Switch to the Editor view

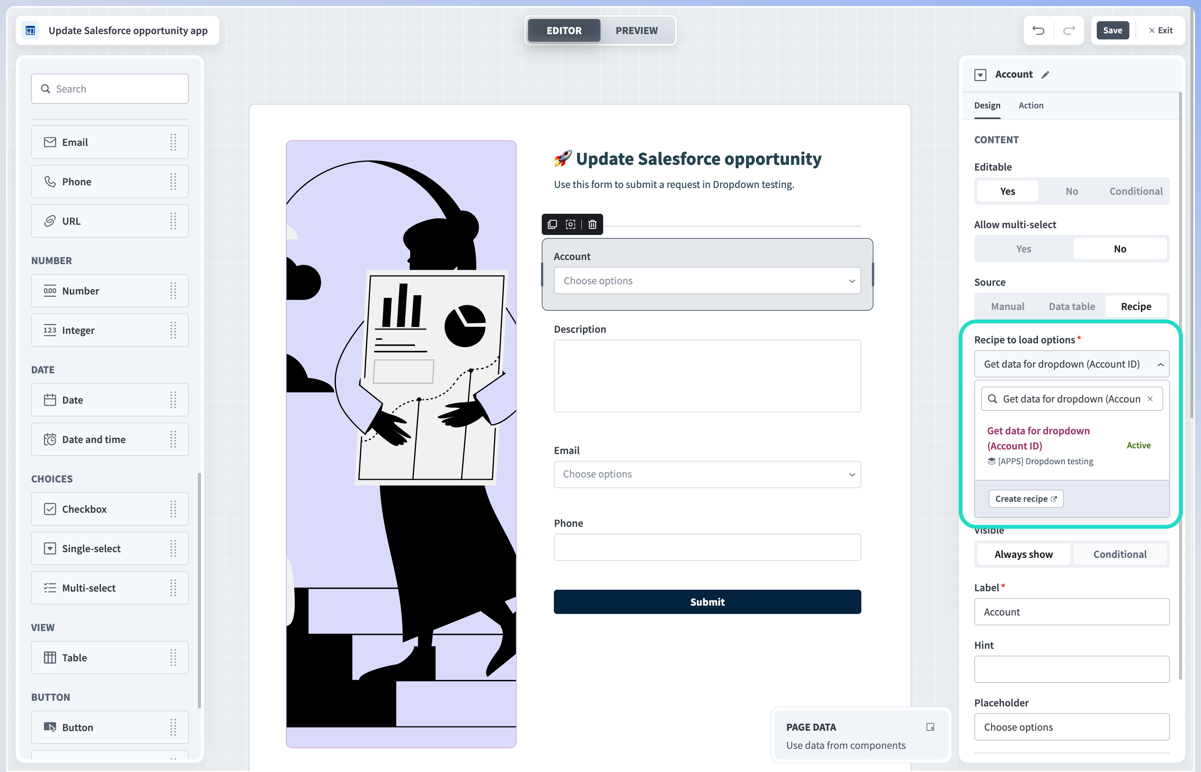pos(564,31)
